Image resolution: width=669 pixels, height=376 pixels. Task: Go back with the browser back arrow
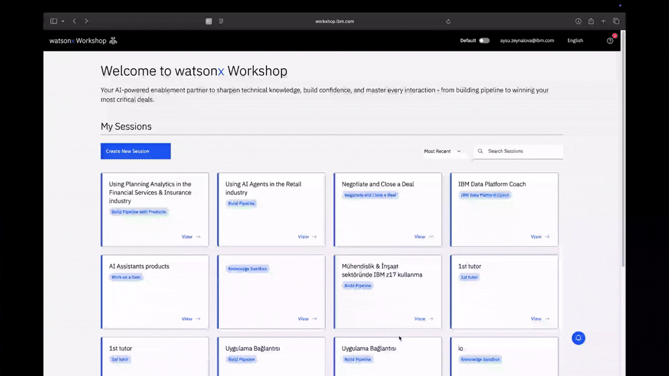(74, 21)
